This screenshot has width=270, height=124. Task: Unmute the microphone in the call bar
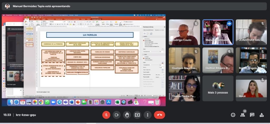coord(106,115)
